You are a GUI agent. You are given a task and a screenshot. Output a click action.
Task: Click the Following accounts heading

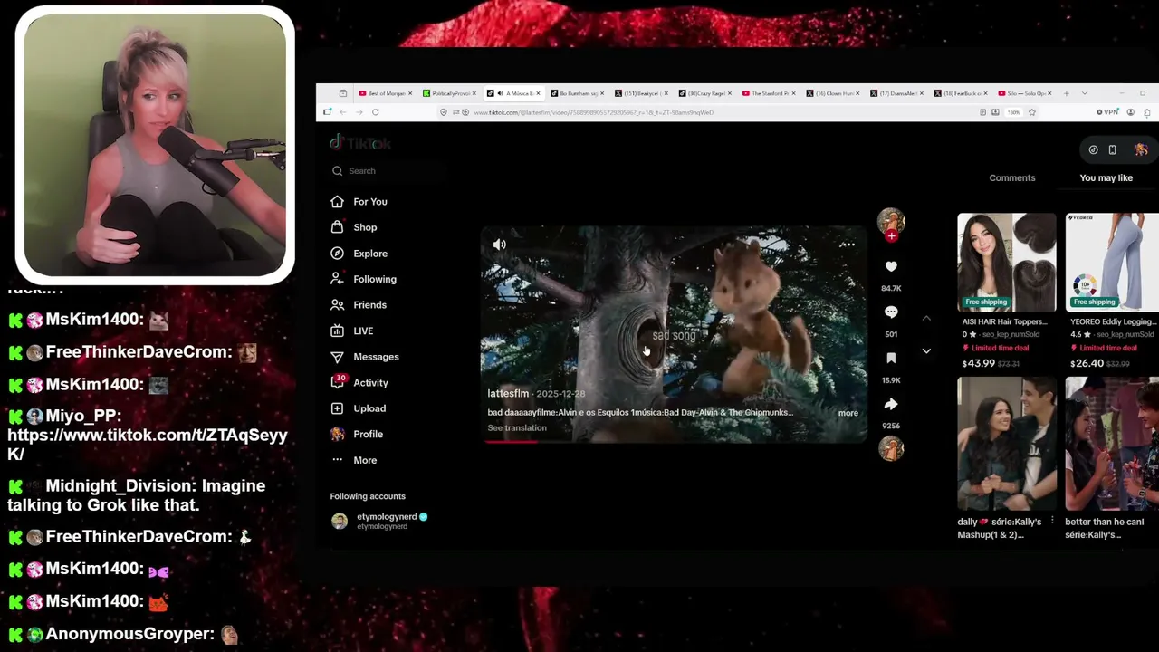[368, 496]
